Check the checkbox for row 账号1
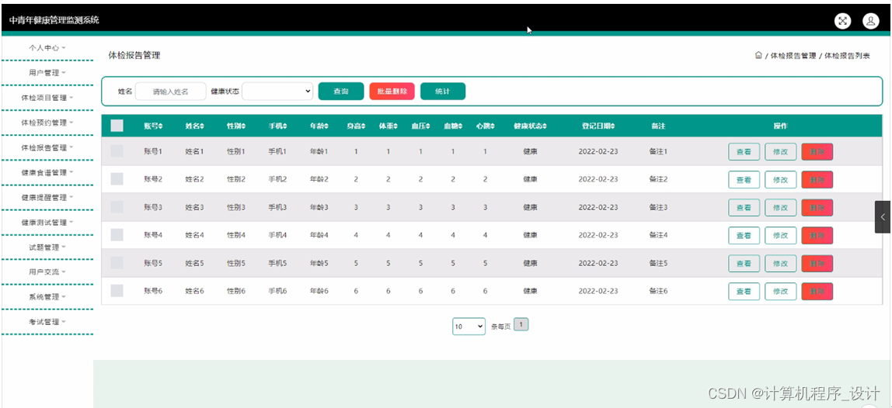Image resolution: width=892 pixels, height=408 pixels. pyautogui.click(x=117, y=151)
